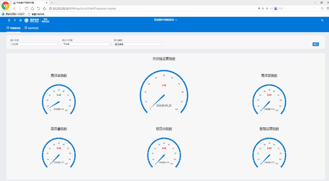Click the zoom-out magnifier in address bar
This screenshot has width=329, height=181.
(263, 9)
